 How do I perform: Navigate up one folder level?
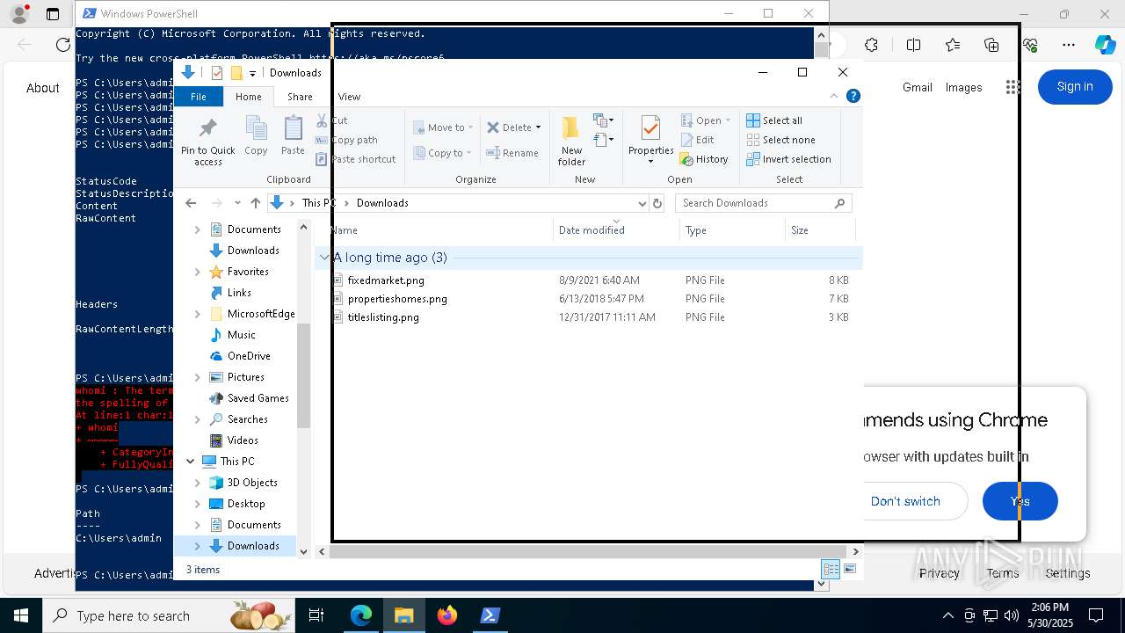(255, 203)
